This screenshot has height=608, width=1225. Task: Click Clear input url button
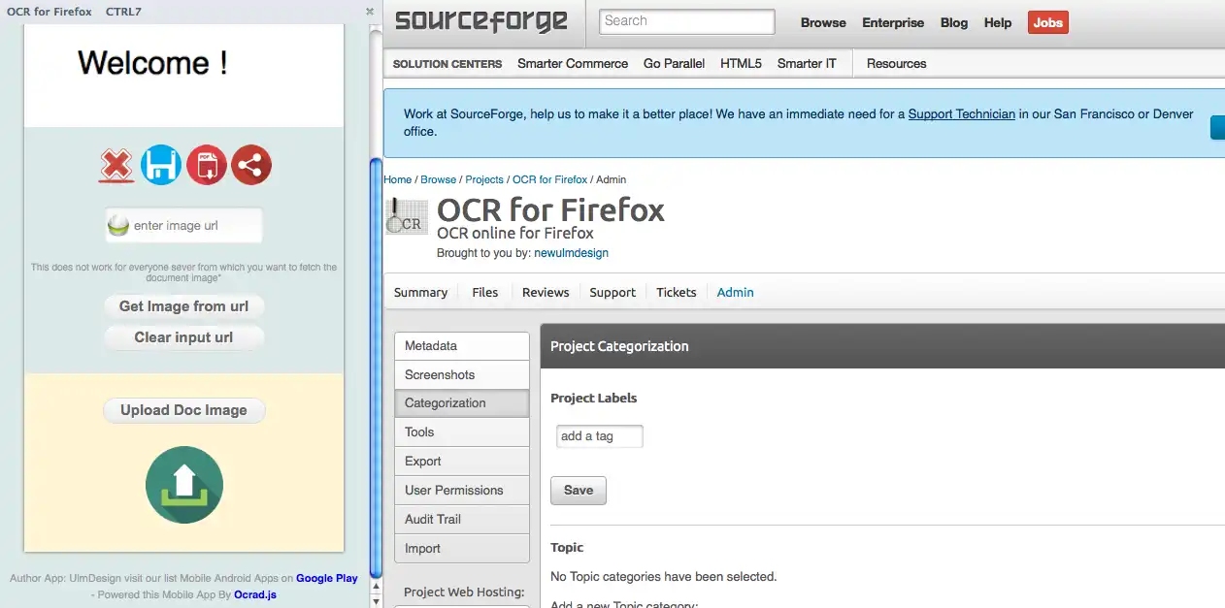tap(184, 337)
